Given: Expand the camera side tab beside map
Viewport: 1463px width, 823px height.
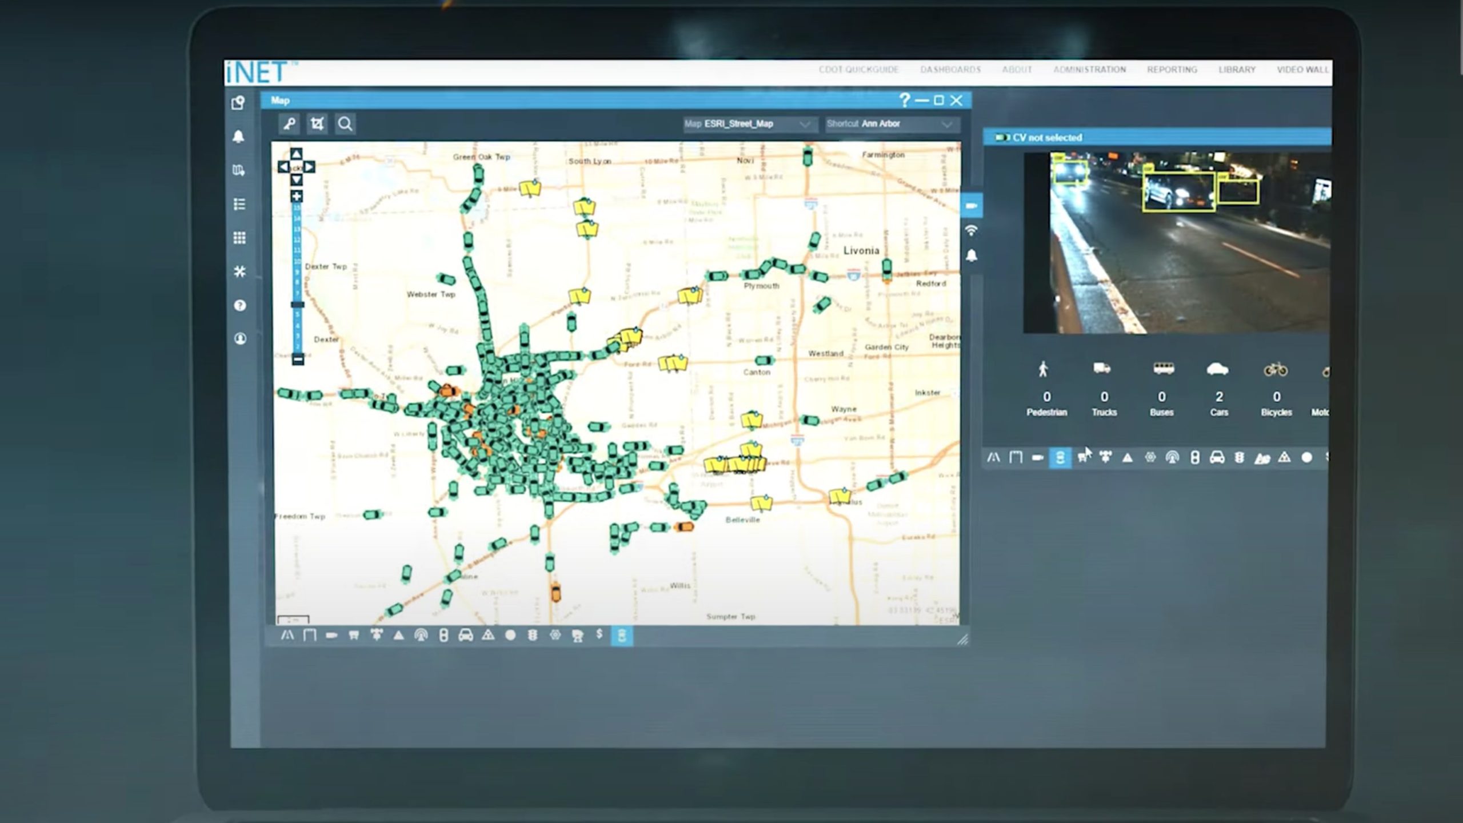Looking at the screenshot, I should coord(972,206).
